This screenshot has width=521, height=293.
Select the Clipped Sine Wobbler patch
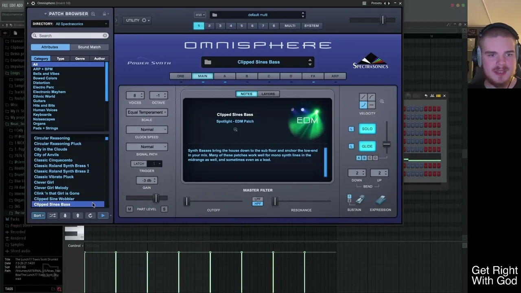tap(54, 199)
